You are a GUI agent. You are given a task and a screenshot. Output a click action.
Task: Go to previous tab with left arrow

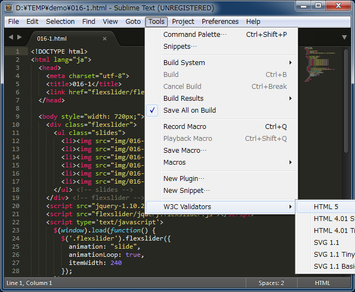click(11, 37)
